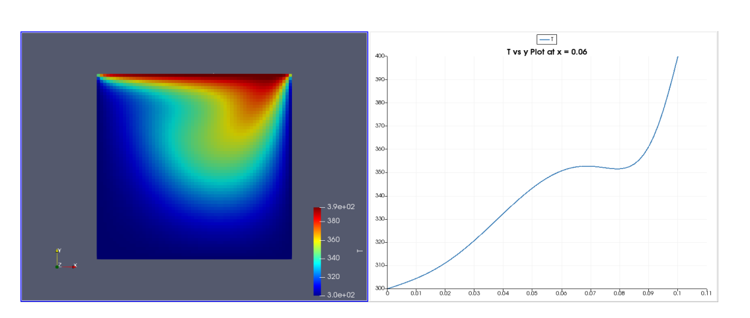Click the curve's starting point at the origin
Viewport: 750px width, 318px height.
click(387, 288)
